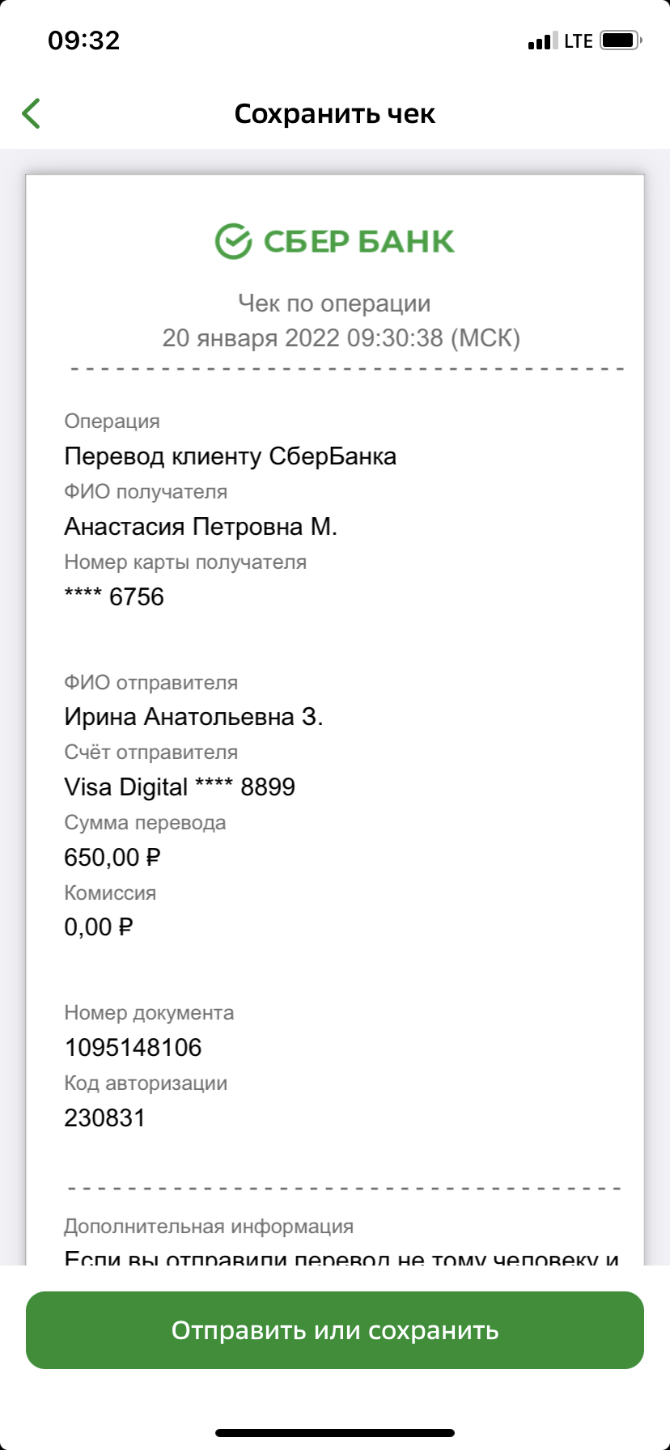Tap the document number 1095148106
The height and width of the screenshot is (1450, 670).
pos(133,1048)
